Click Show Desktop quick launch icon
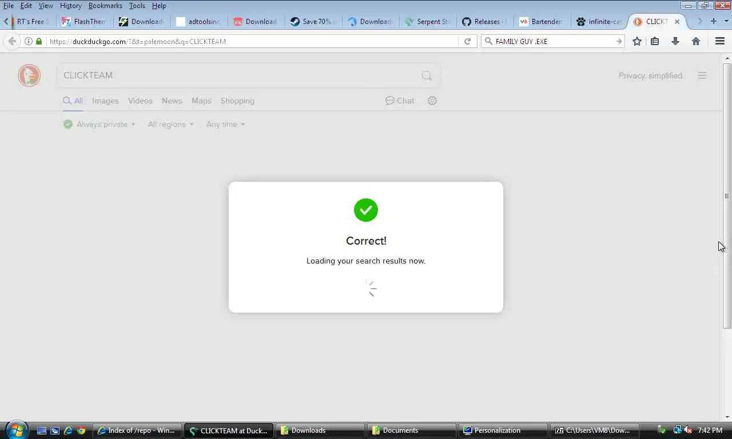Viewport: 732px width, 439px height. pos(42,430)
